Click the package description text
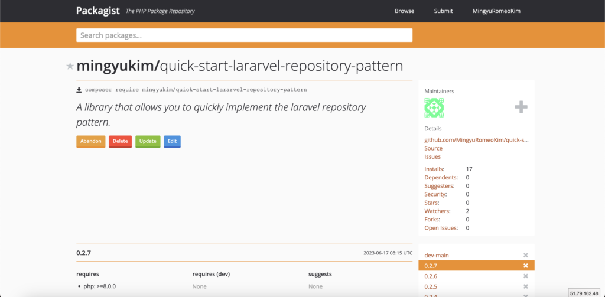605x297 pixels. [221, 115]
